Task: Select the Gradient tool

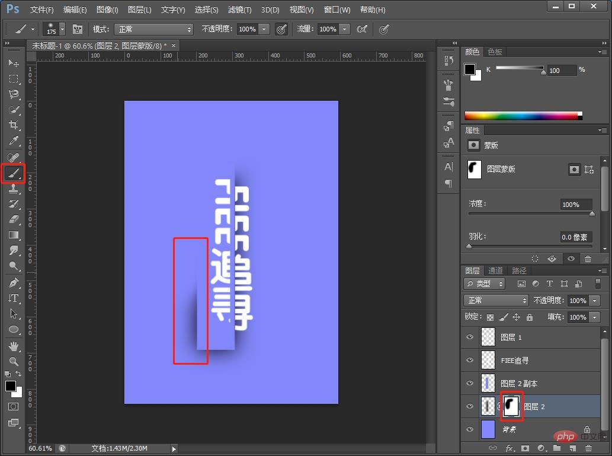Action: coord(14,235)
